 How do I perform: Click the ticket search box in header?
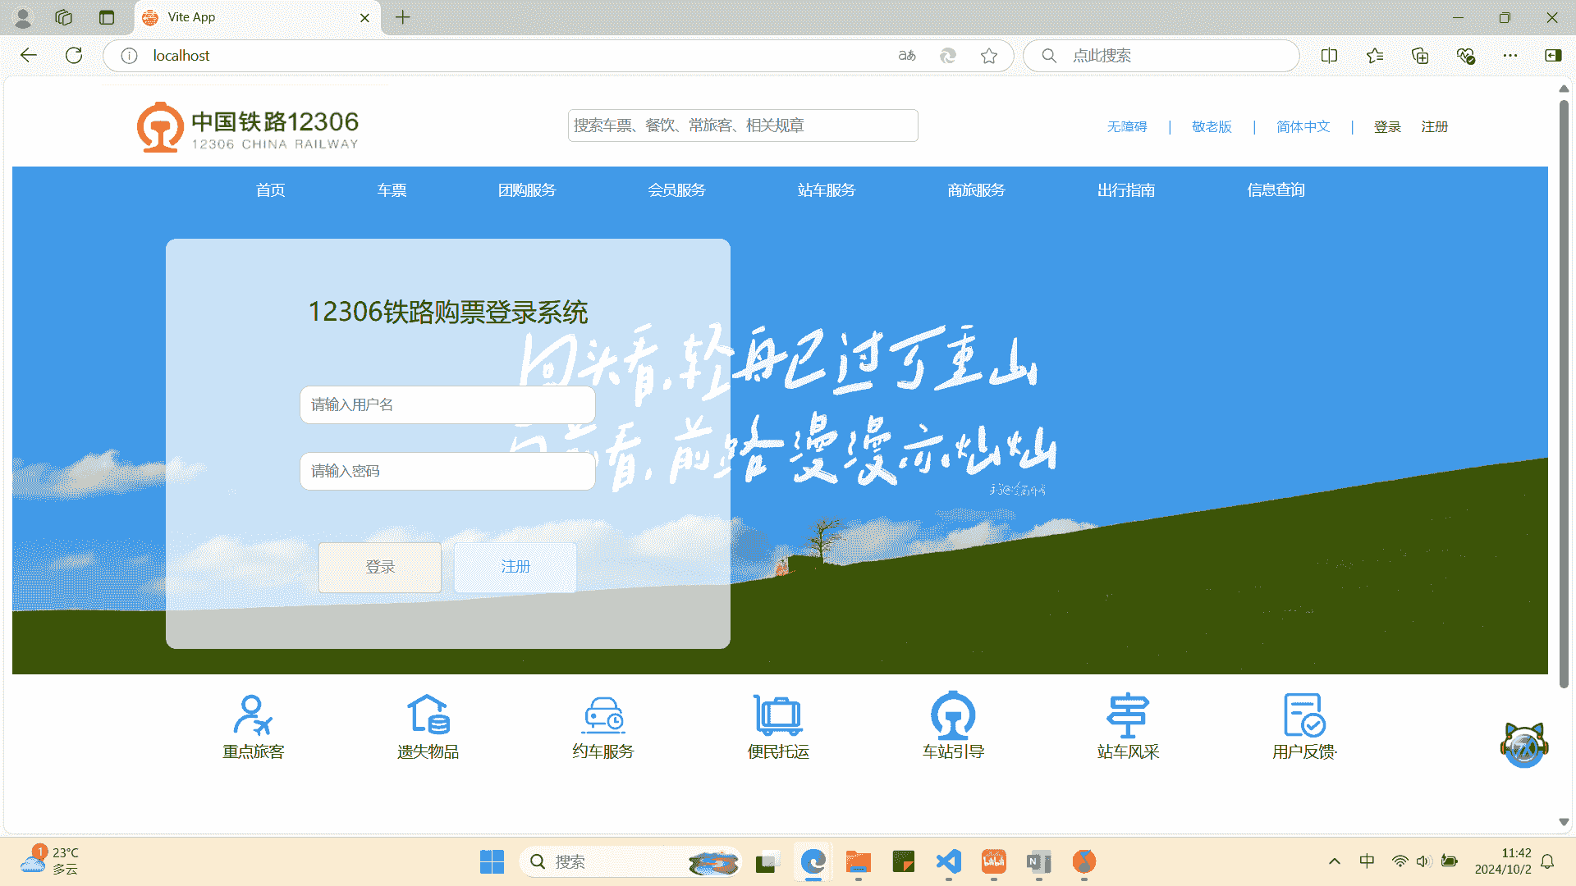click(743, 126)
